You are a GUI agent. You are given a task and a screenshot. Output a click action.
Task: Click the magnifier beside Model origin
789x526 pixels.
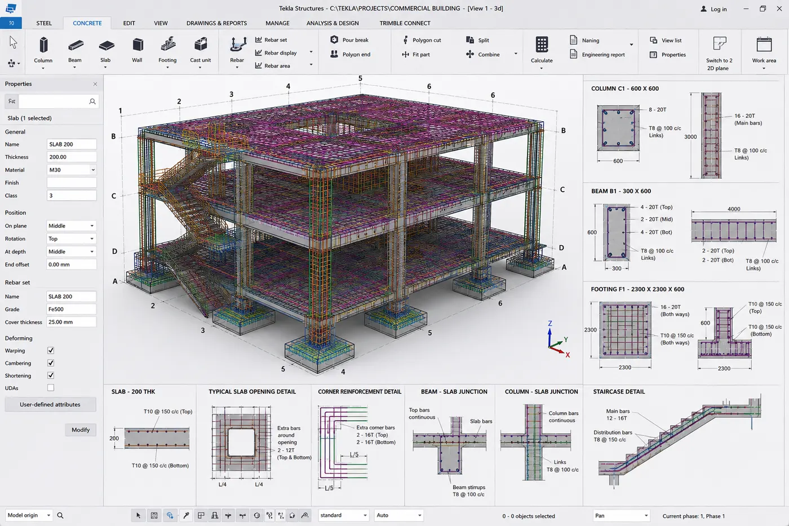60,515
